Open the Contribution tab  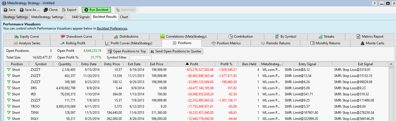coord(240,37)
